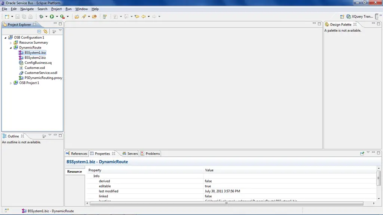The height and width of the screenshot is (215, 383).
Task: Toggle Link with Editor in Project Explorer
Action: tap(45, 31)
